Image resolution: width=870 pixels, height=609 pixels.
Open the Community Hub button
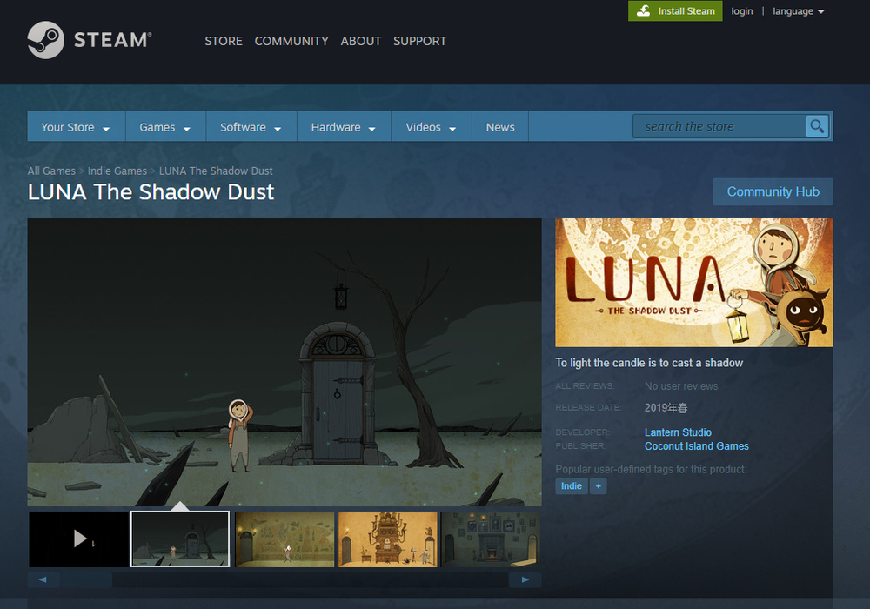773,192
